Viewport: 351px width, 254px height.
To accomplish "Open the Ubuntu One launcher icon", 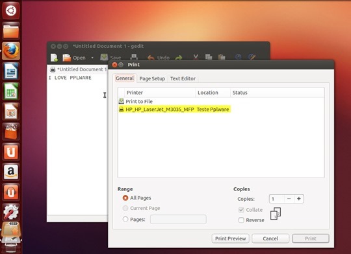I will [x=11, y=152].
